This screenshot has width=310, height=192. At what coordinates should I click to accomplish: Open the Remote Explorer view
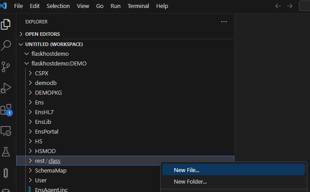tap(6, 131)
